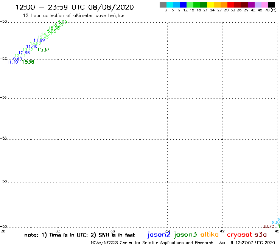This screenshot has width=280, height=246.
Task: Click the latitude label -50
Action: [3, 22]
